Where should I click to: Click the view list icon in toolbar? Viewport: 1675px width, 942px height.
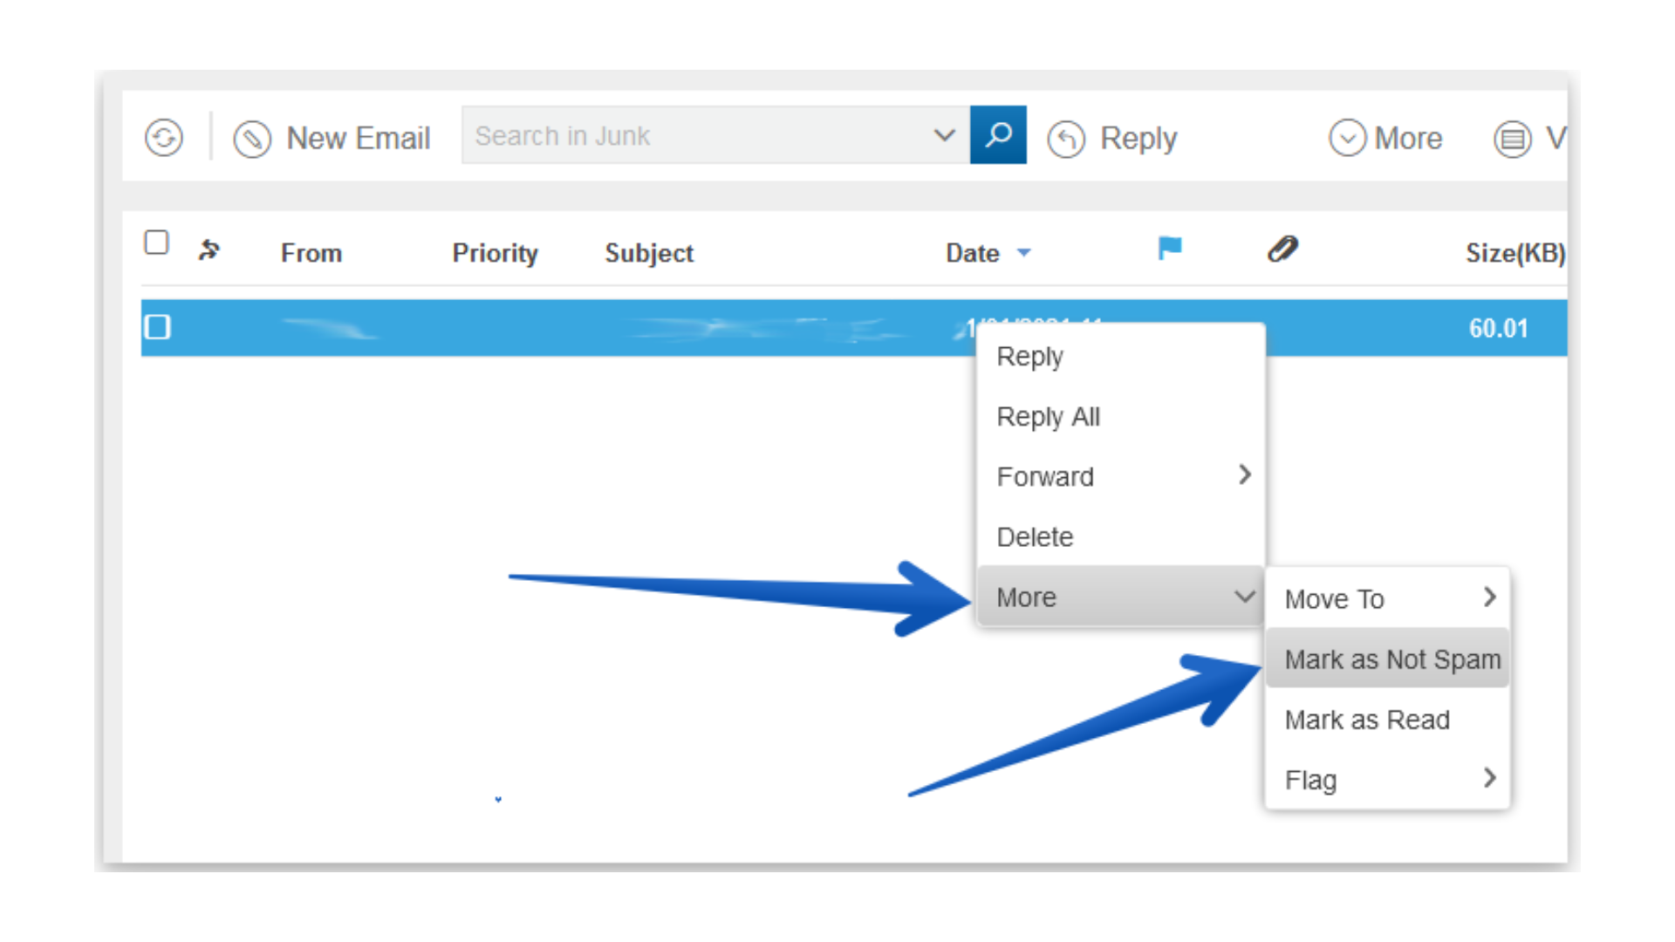[1512, 139]
